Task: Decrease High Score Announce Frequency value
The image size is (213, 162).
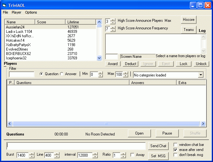Action: point(113,30)
